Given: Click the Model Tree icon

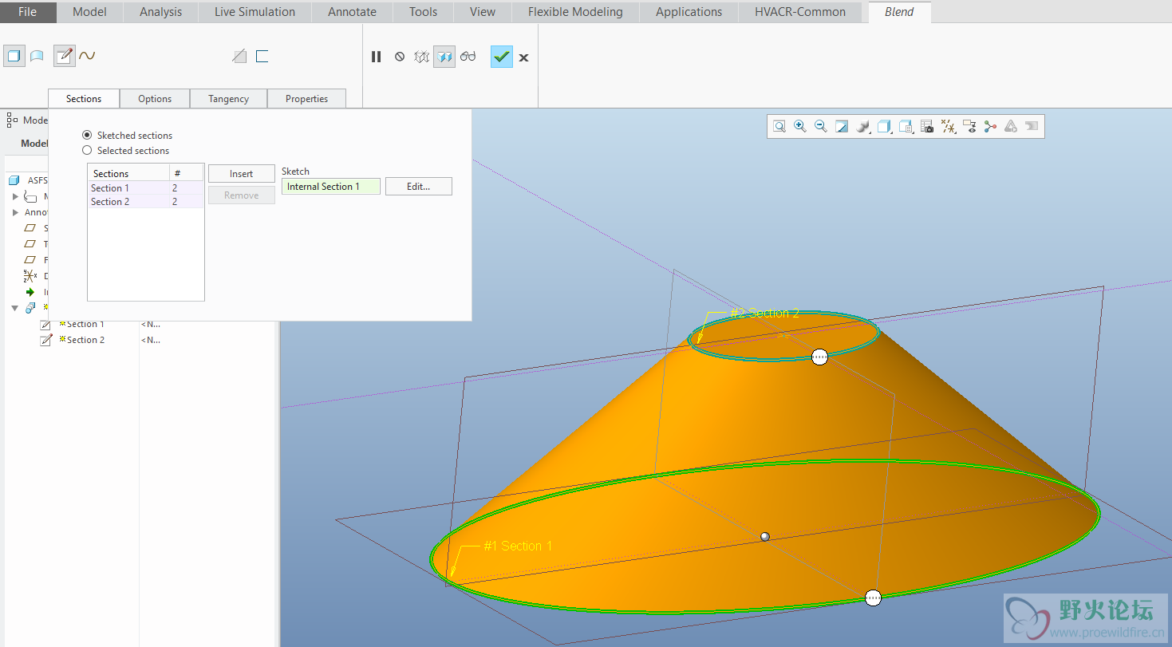Looking at the screenshot, I should [12, 120].
